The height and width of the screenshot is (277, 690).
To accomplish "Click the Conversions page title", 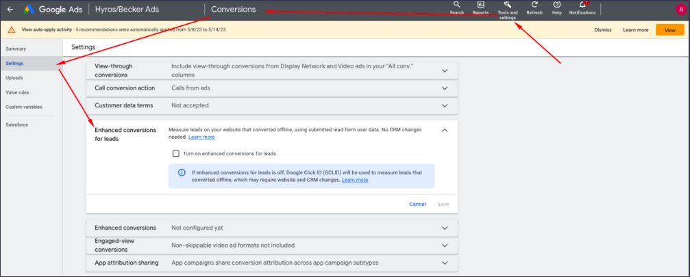I will click(x=233, y=9).
